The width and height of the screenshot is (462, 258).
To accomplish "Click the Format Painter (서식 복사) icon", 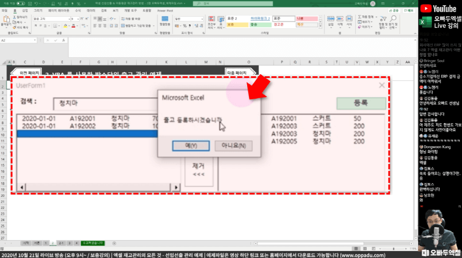I will pyautogui.click(x=20, y=27).
